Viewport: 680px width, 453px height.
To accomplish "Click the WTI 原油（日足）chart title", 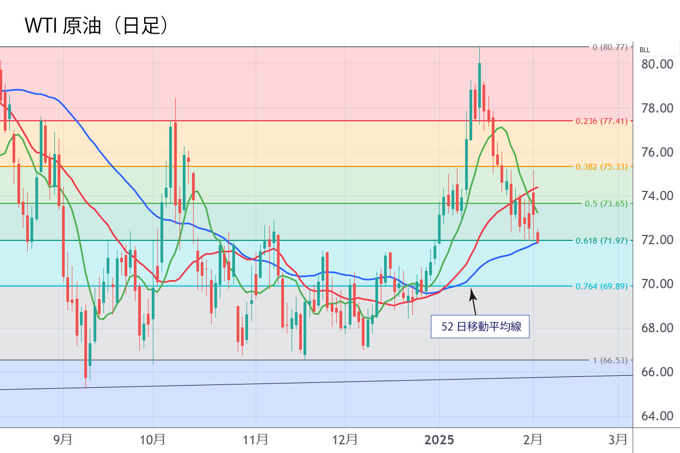I will tap(96, 27).
